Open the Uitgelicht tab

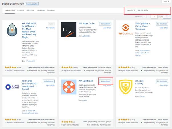coord(21,10)
